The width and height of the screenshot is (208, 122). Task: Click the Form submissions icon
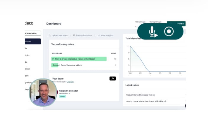click(74, 35)
